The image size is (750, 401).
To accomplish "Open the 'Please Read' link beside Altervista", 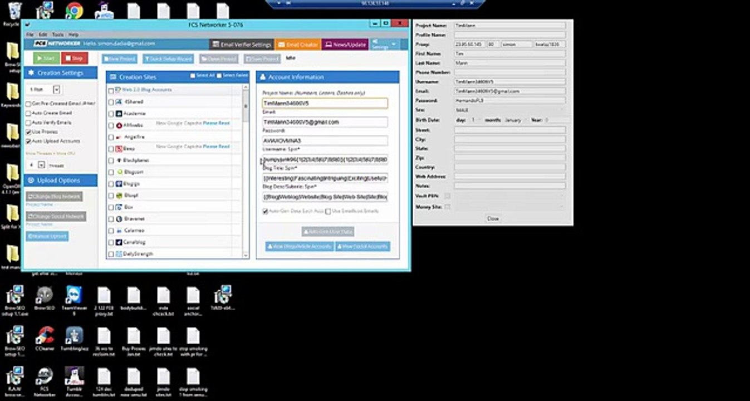I will click(216, 123).
